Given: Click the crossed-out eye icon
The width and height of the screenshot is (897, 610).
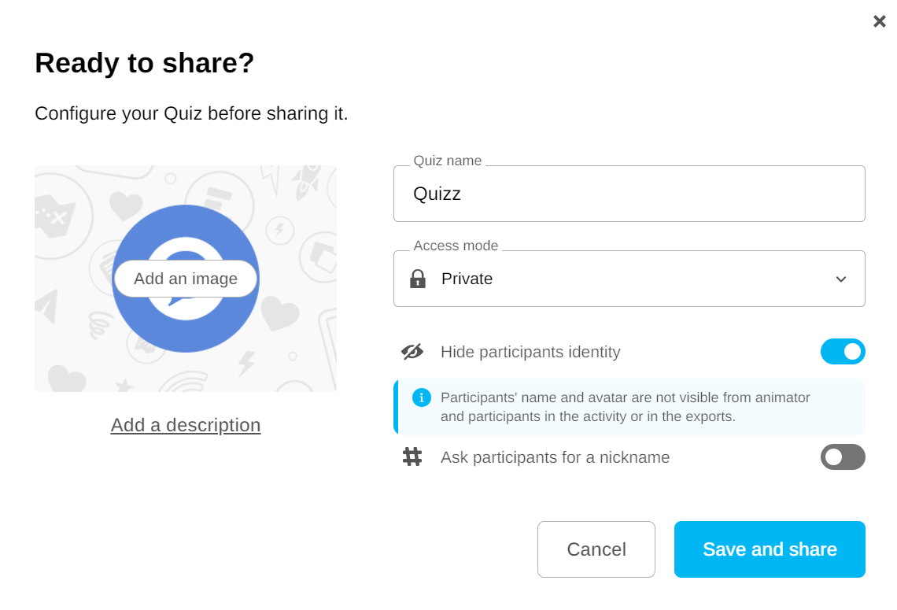Looking at the screenshot, I should [412, 352].
